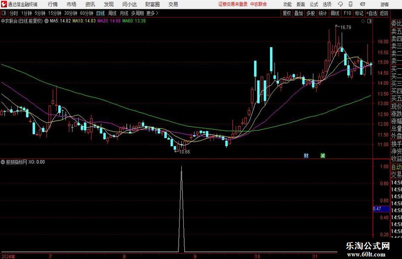Open the mobile phone icon
The width and height of the screenshot is (402, 259).
coord(351,4)
